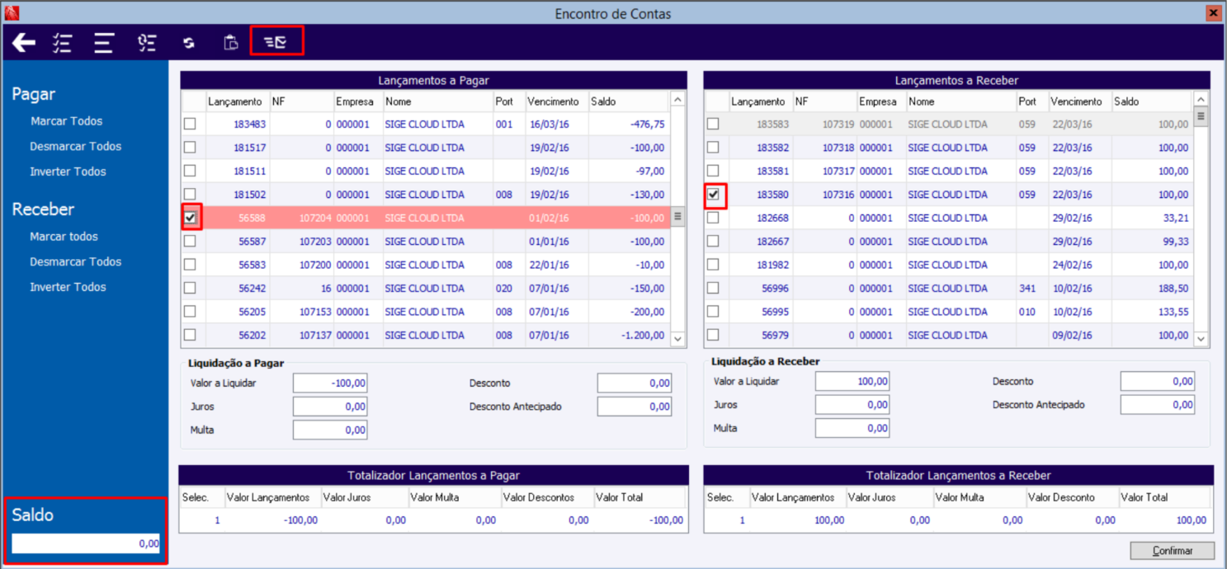This screenshot has width=1227, height=569.
Task: Click Multa field in Liquidação a Pagar
Action: (x=330, y=430)
